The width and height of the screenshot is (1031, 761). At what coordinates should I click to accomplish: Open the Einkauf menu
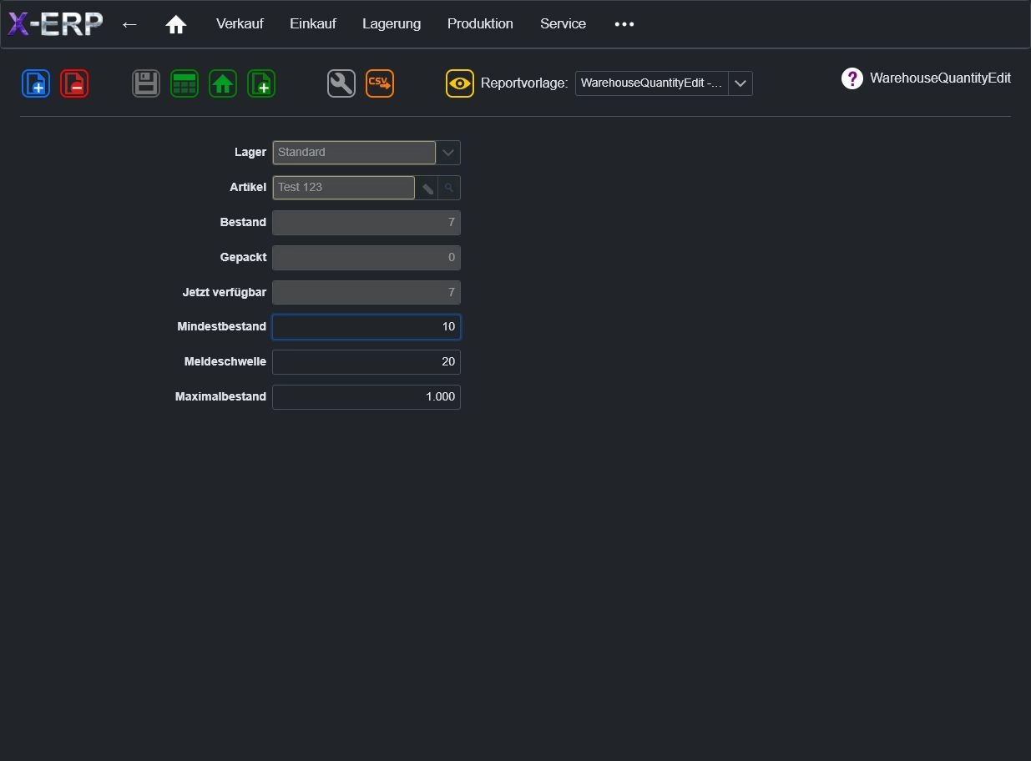(x=313, y=24)
